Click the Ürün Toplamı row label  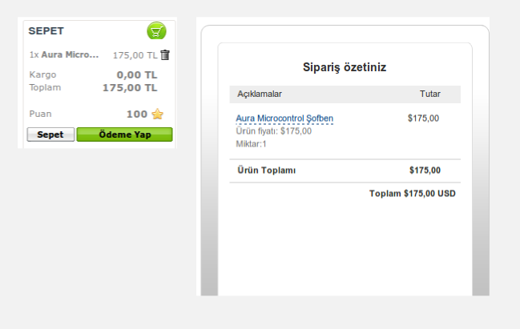pyautogui.click(x=267, y=171)
